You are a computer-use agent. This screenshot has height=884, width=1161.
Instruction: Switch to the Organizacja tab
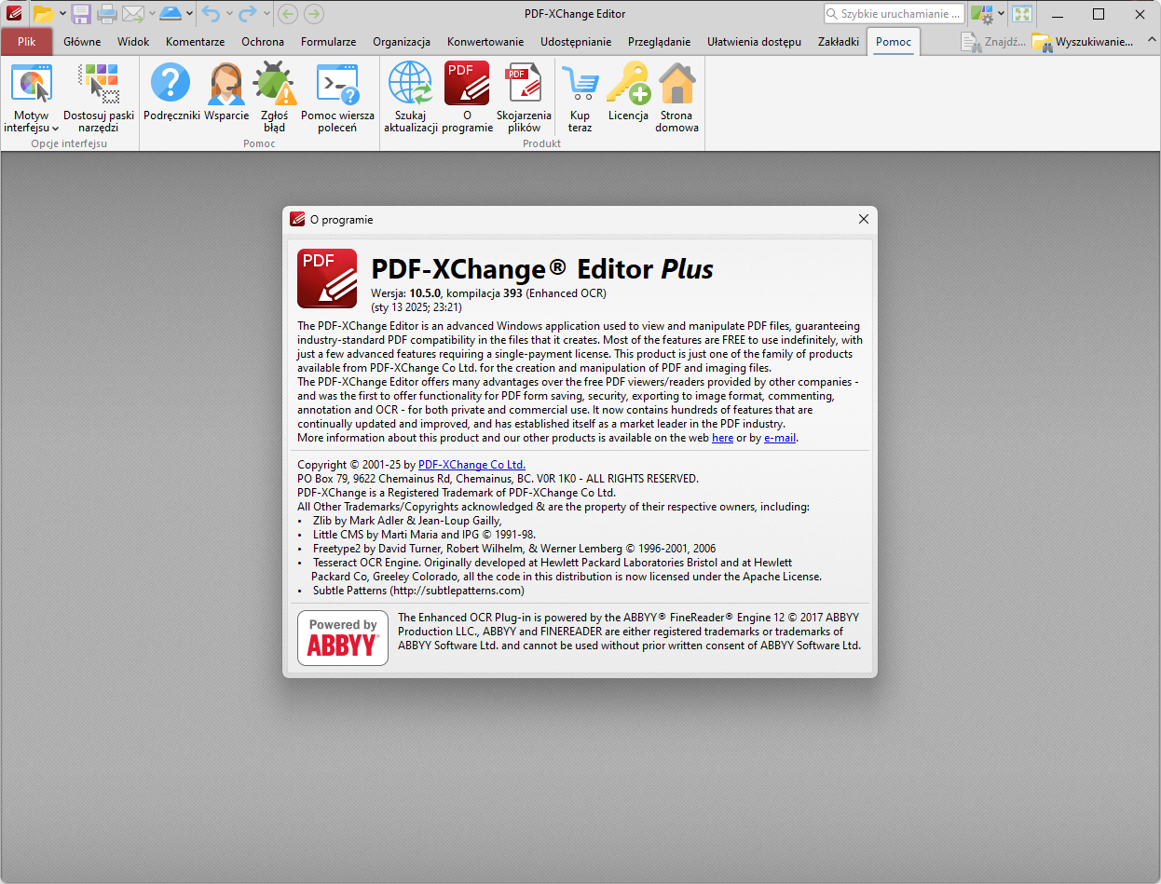click(402, 42)
